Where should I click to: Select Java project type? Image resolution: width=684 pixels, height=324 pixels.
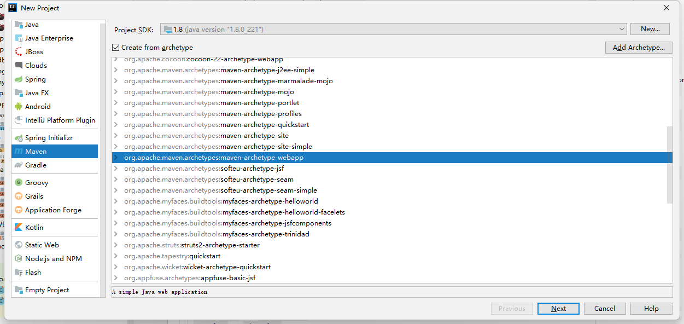(x=55, y=25)
